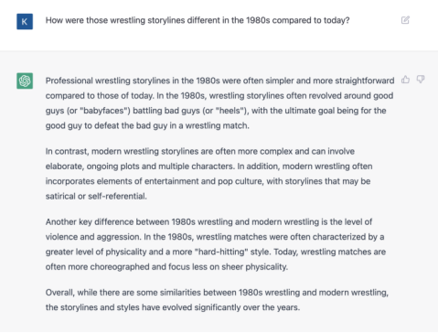Select the paragraph starting "In contrast, modern wrestling"
The height and width of the screenshot is (333, 438).
208,174
